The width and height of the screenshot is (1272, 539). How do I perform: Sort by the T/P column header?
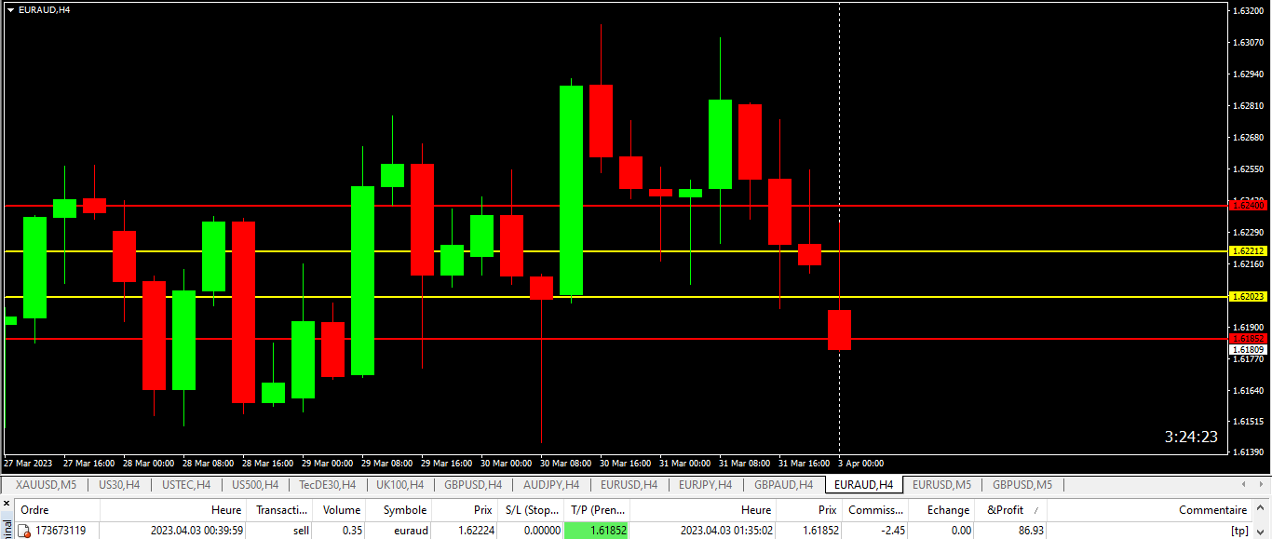point(598,510)
